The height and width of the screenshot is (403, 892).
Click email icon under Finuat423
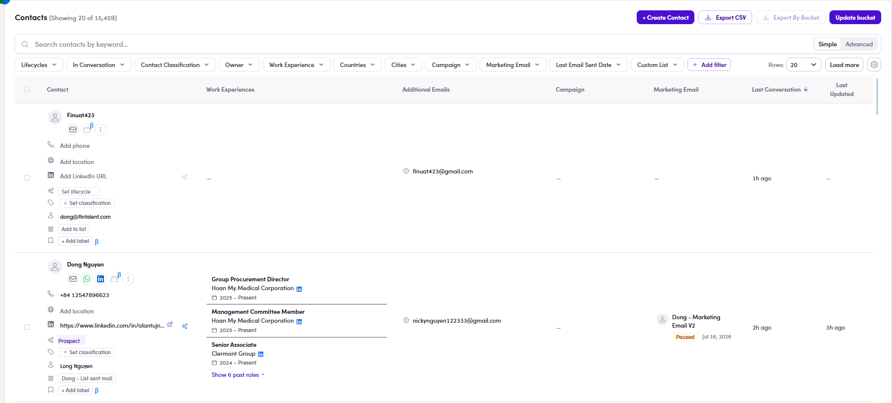coord(73,130)
